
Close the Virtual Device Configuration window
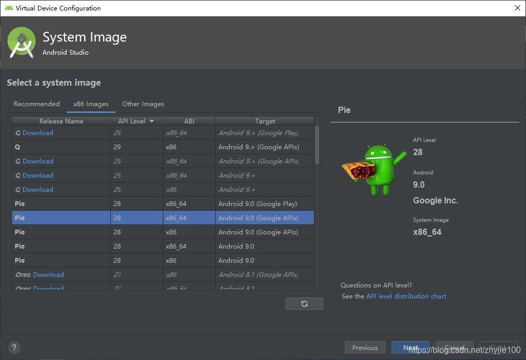click(x=517, y=8)
